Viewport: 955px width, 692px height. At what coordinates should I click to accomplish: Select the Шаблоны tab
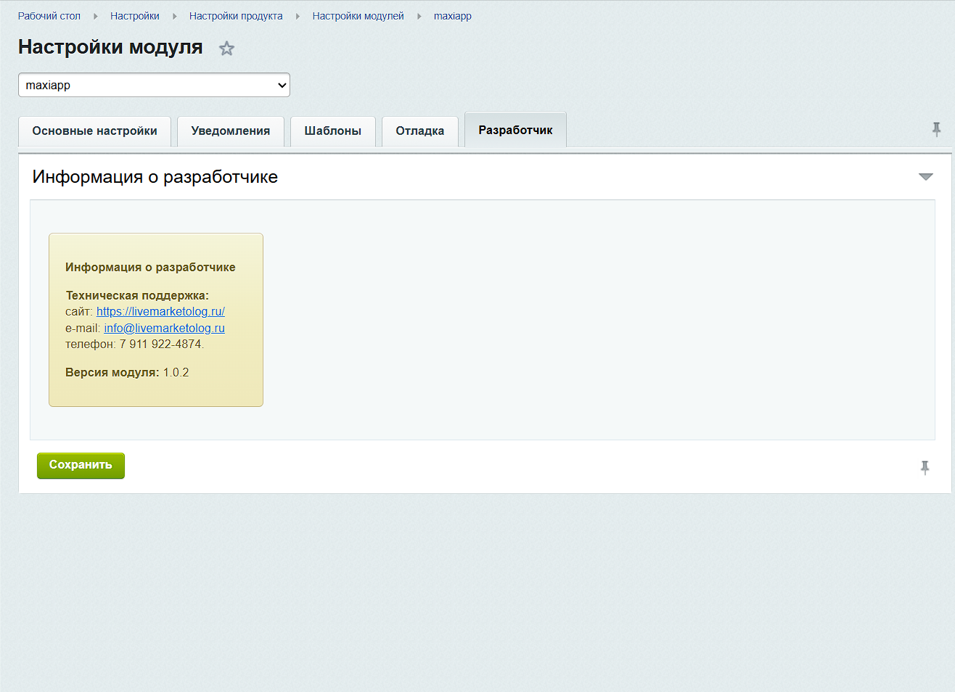[332, 131]
